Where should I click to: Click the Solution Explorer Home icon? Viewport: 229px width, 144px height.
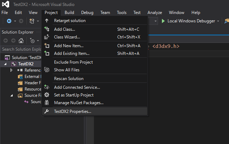21,41
